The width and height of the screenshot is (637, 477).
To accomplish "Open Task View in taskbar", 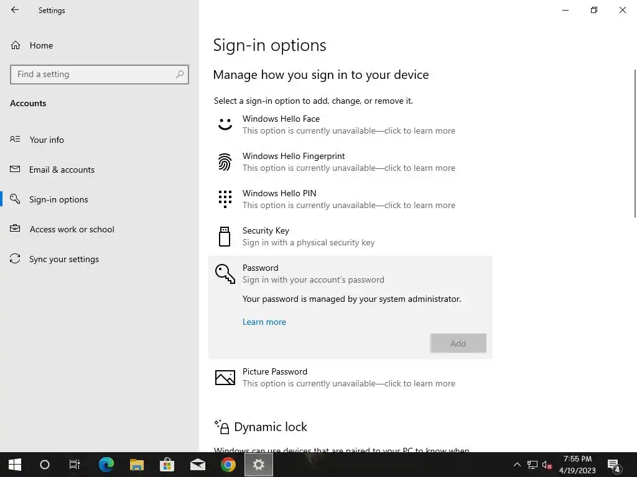I will click(75, 465).
